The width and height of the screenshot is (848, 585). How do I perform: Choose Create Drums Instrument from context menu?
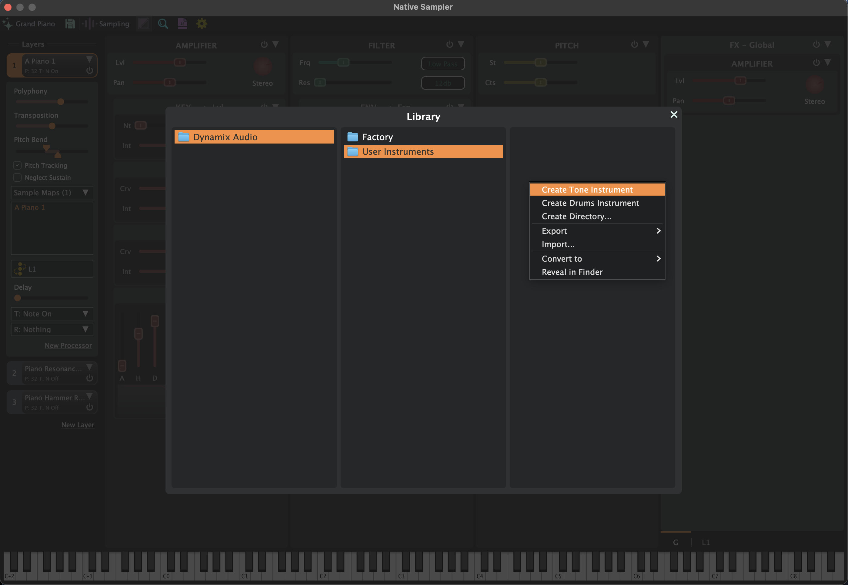[x=590, y=203]
